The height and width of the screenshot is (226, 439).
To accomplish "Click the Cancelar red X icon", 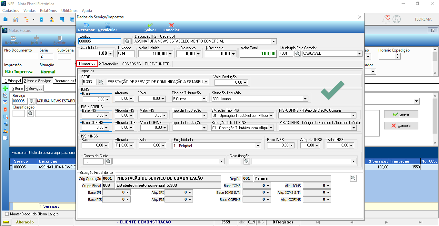I will coord(172,25).
